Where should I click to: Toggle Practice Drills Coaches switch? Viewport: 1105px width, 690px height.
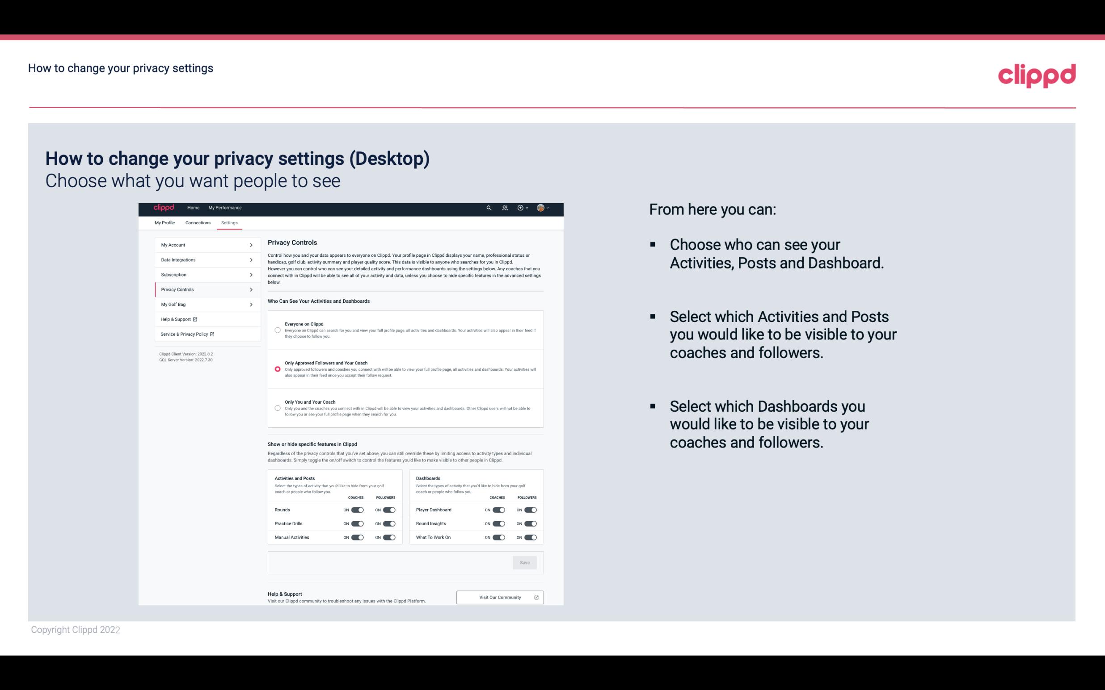[x=357, y=523]
